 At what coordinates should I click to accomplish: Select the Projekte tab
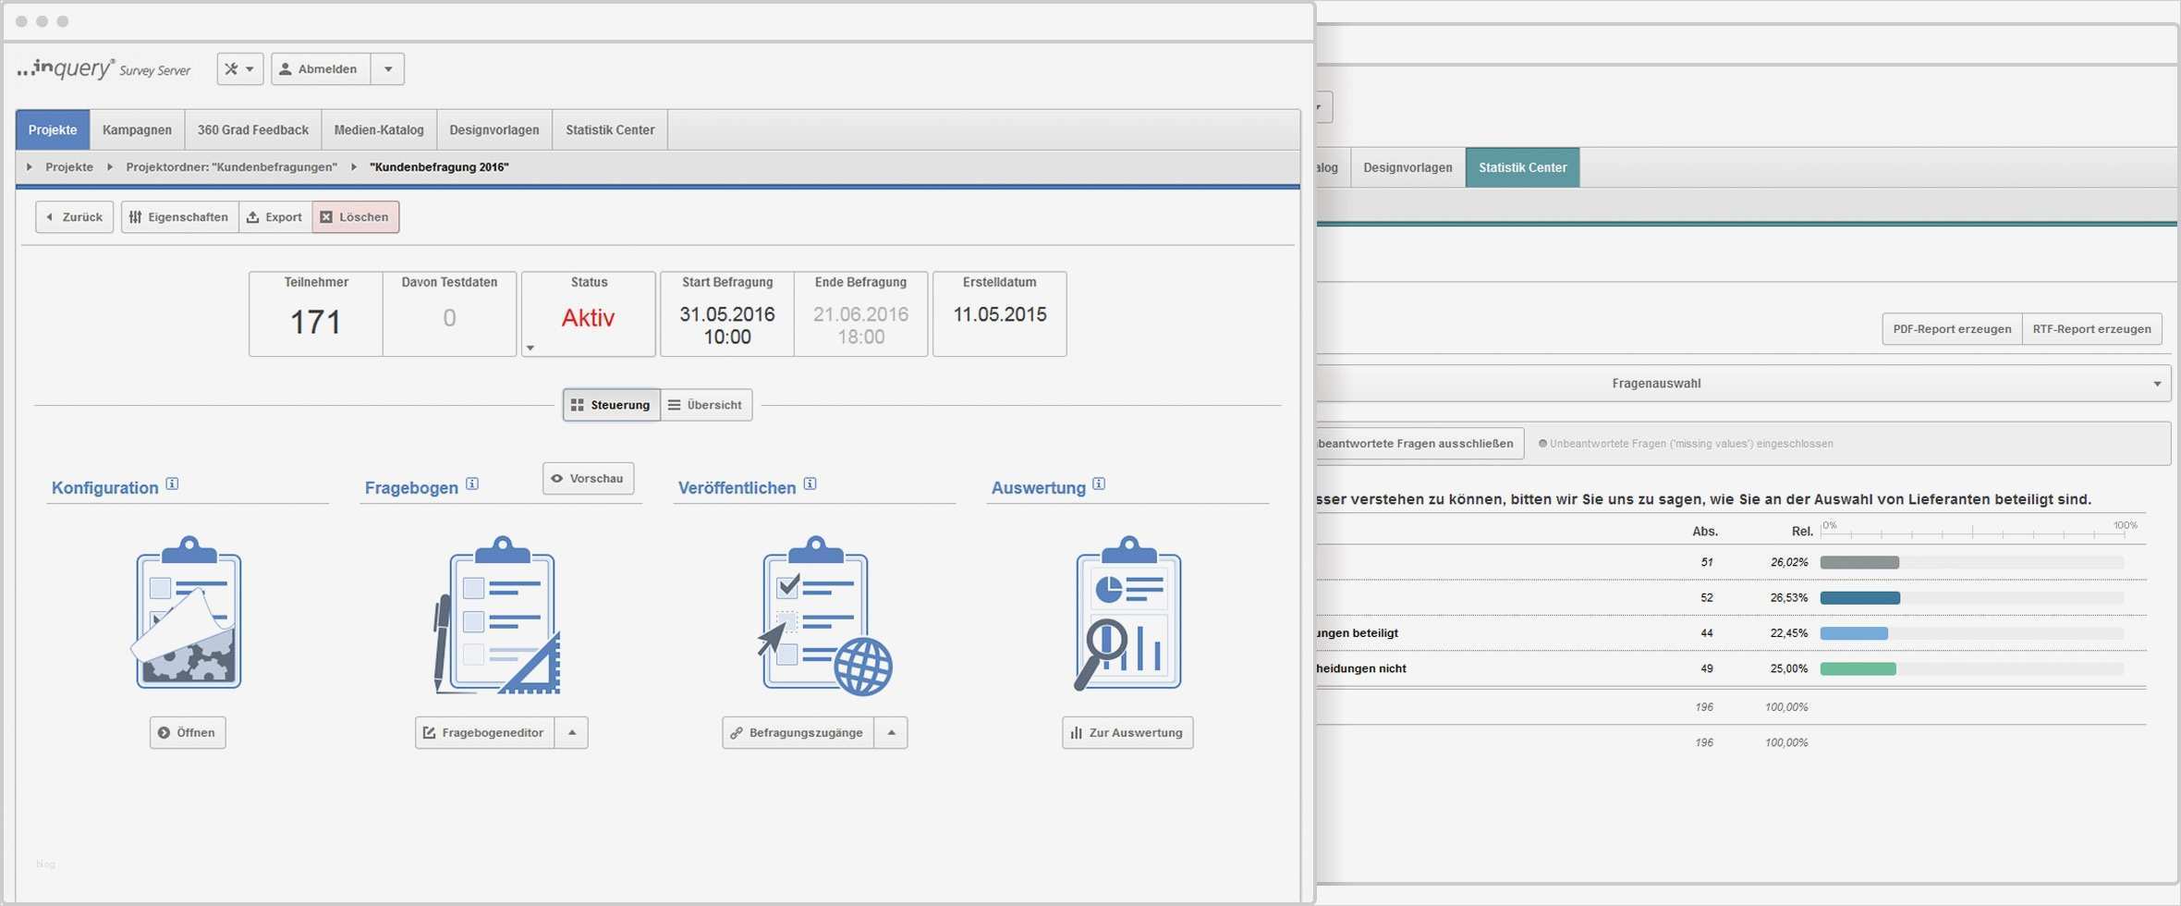53,130
